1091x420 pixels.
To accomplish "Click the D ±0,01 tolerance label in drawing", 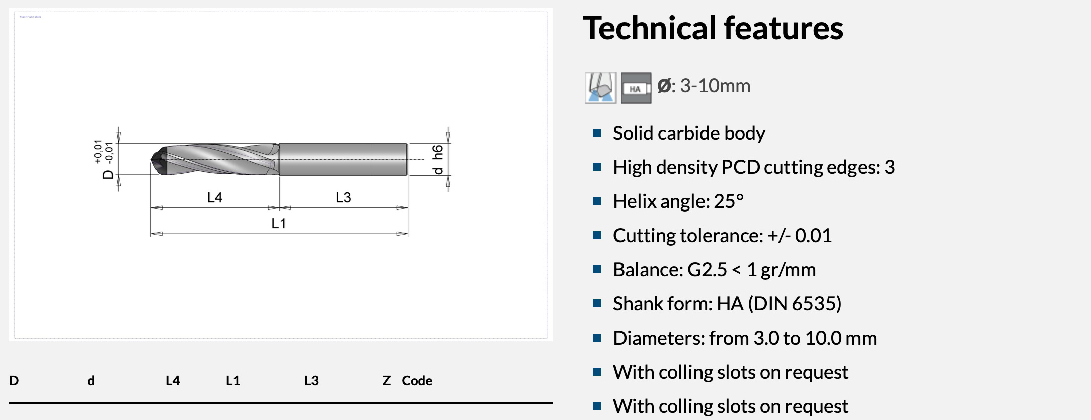I will coord(104,159).
